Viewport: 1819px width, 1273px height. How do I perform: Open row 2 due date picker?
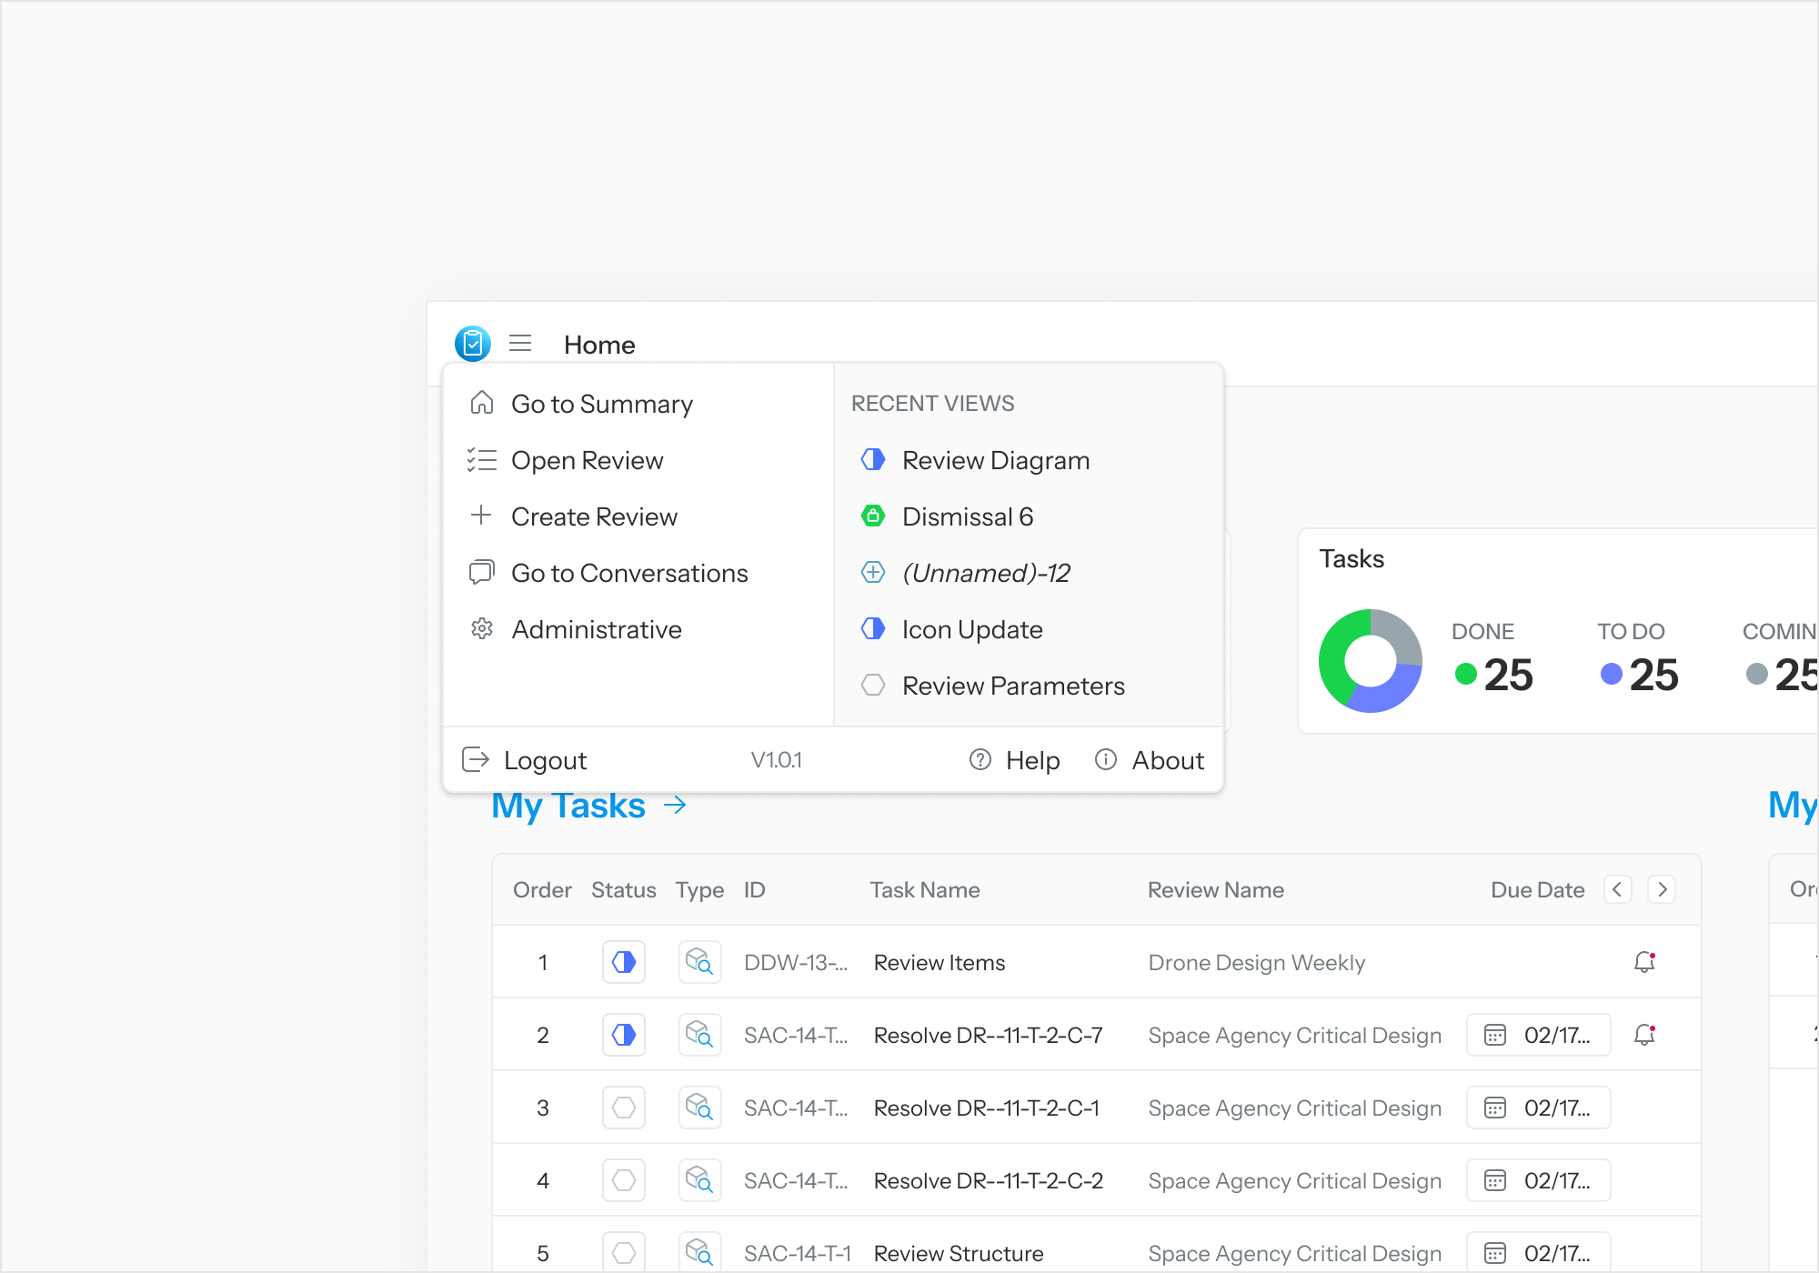(1538, 1035)
